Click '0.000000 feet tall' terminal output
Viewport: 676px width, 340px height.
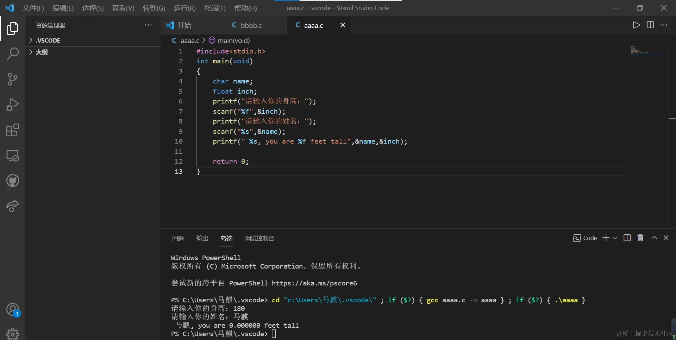pyautogui.click(x=264, y=326)
